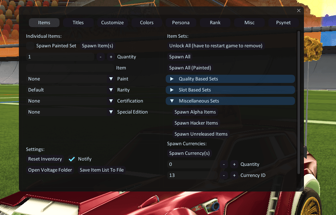This screenshot has width=336, height=215.
Task: Click minus next to Currency ID
Action: pos(224,175)
